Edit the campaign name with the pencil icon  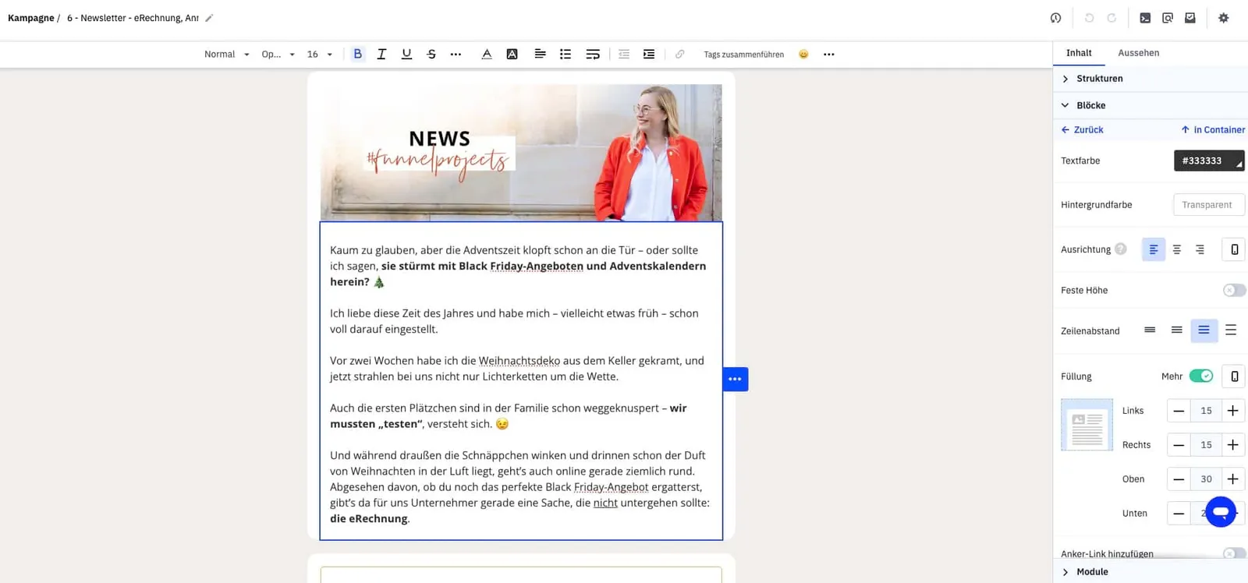pyautogui.click(x=209, y=18)
